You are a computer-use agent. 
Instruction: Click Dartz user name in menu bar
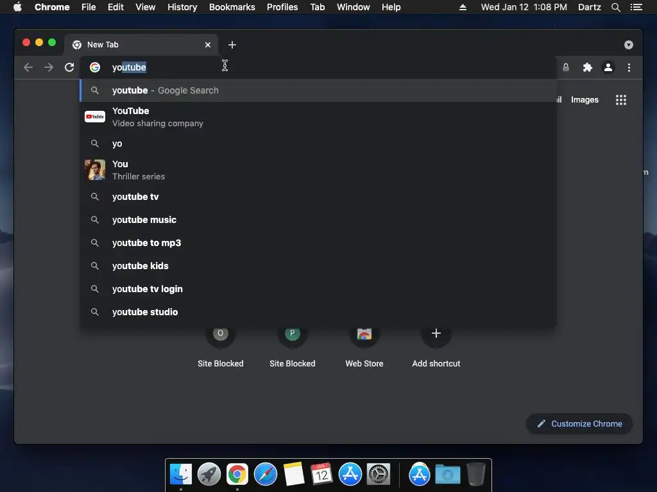pos(589,7)
